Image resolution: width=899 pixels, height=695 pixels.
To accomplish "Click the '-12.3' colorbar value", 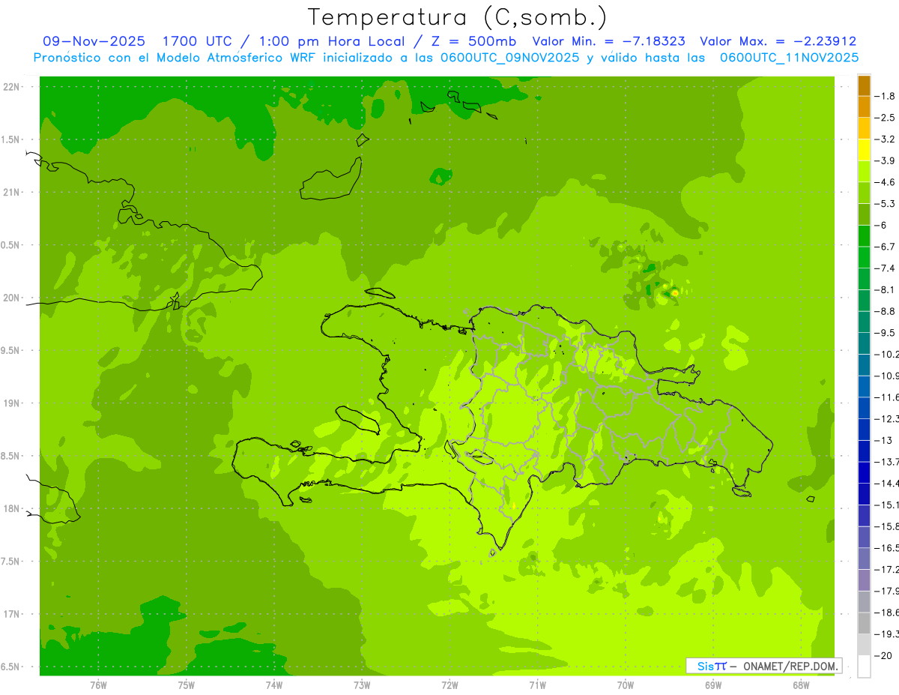I will [887, 419].
